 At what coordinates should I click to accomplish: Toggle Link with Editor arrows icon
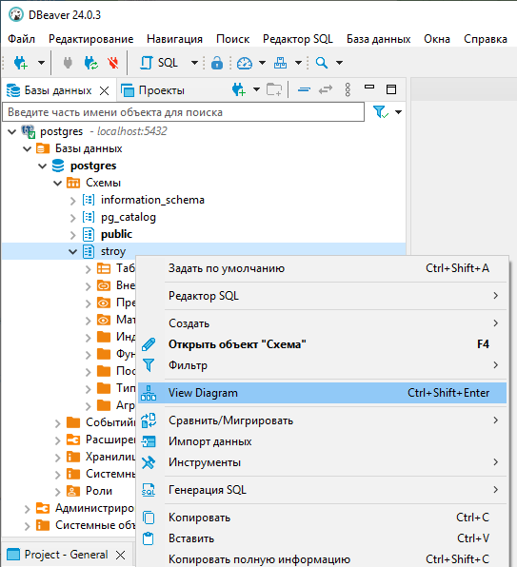tap(326, 89)
